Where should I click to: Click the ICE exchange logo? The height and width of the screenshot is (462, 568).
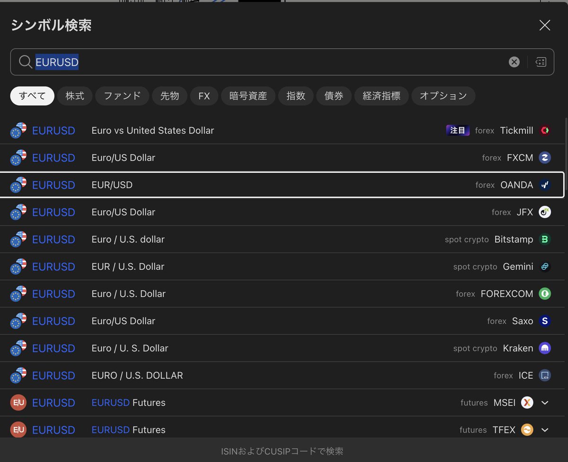coord(545,375)
